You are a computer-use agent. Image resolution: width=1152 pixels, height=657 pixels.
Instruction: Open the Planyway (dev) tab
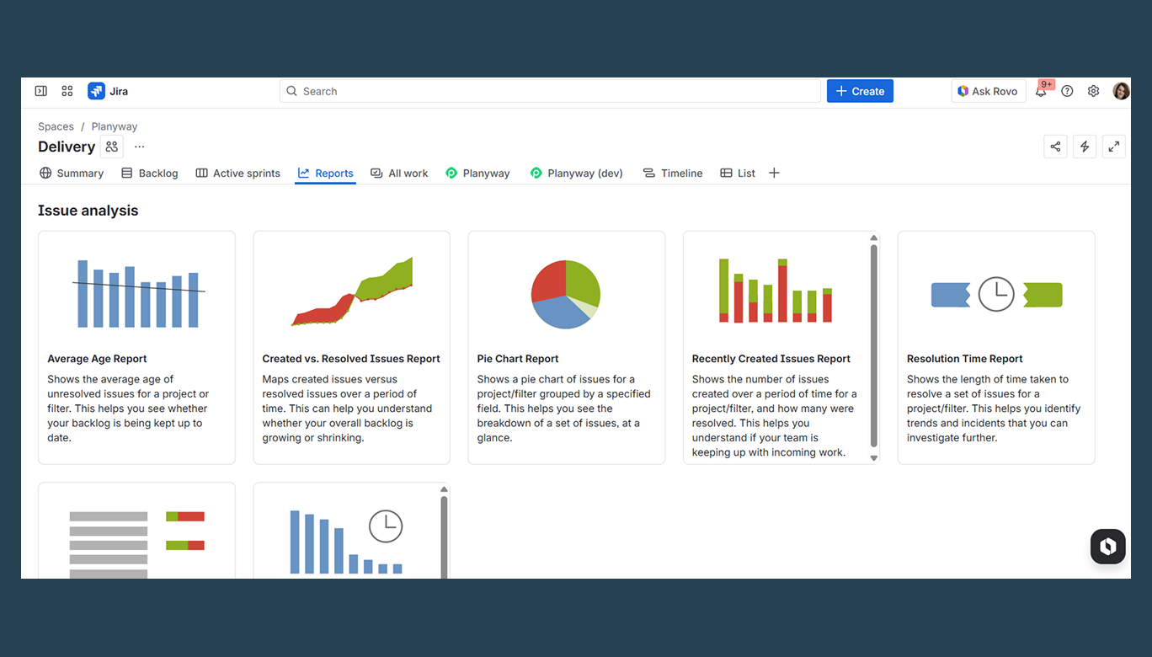(577, 173)
